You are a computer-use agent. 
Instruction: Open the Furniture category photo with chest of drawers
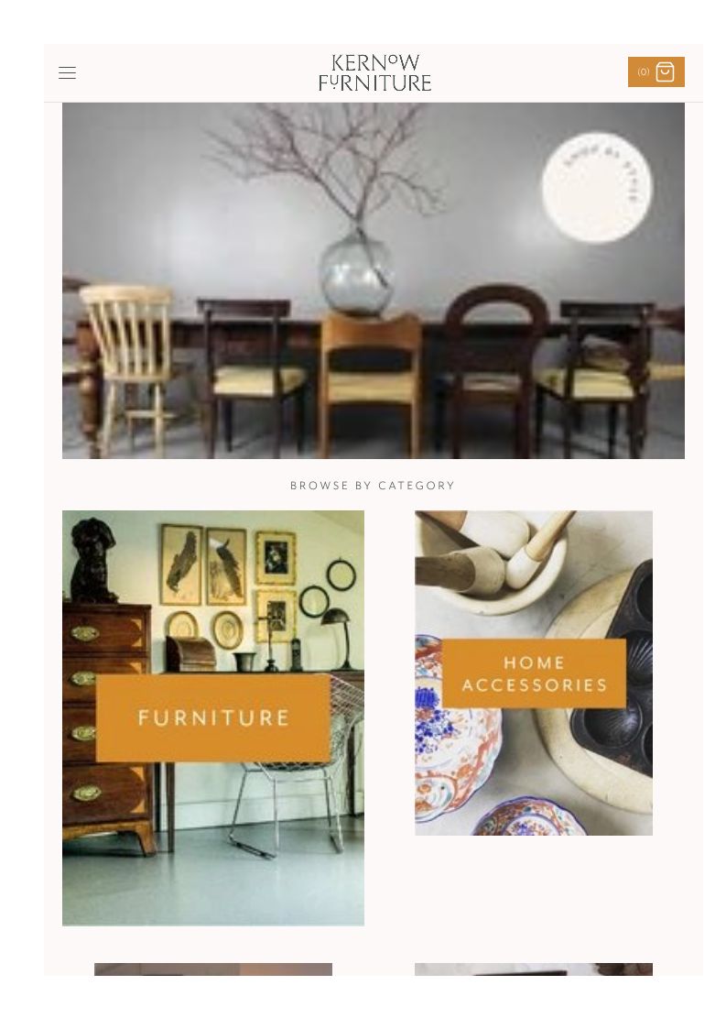point(213,718)
